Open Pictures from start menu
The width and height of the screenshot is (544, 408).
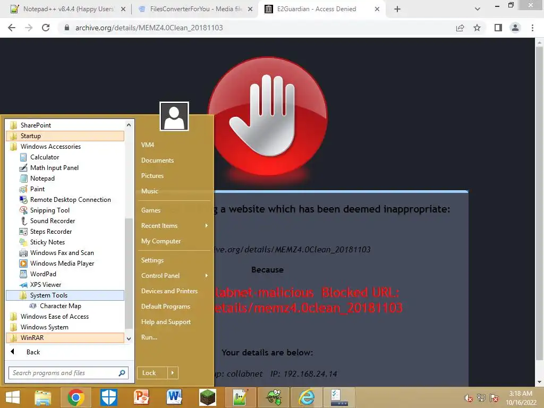[x=152, y=175]
